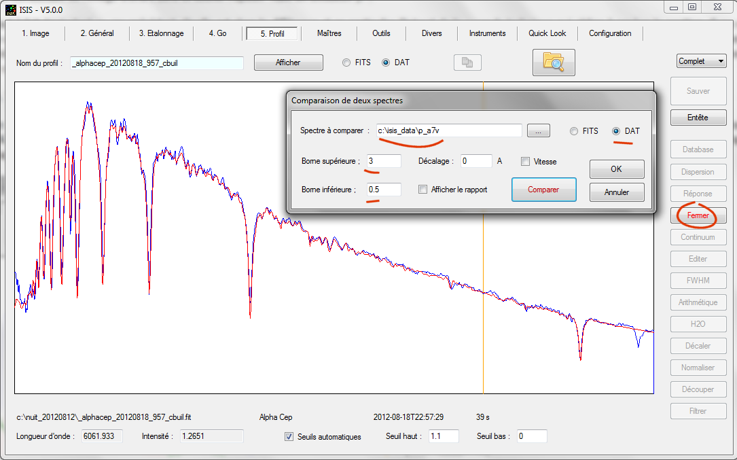The height and width of the screenshot is (460, 737).
Task: Click the Comparaison de deux spectres title
Action: coord(347,101)
